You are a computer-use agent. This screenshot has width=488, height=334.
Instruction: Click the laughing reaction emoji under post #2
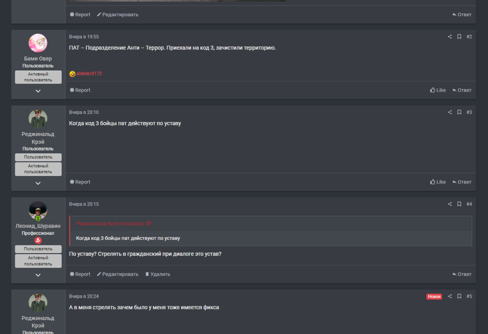[72, 74]
